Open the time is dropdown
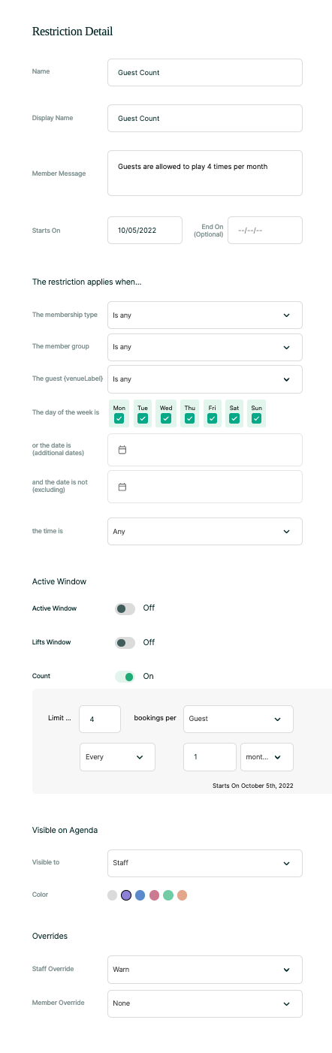Screen dimensions: 332x1053 [x=205, y=531]
